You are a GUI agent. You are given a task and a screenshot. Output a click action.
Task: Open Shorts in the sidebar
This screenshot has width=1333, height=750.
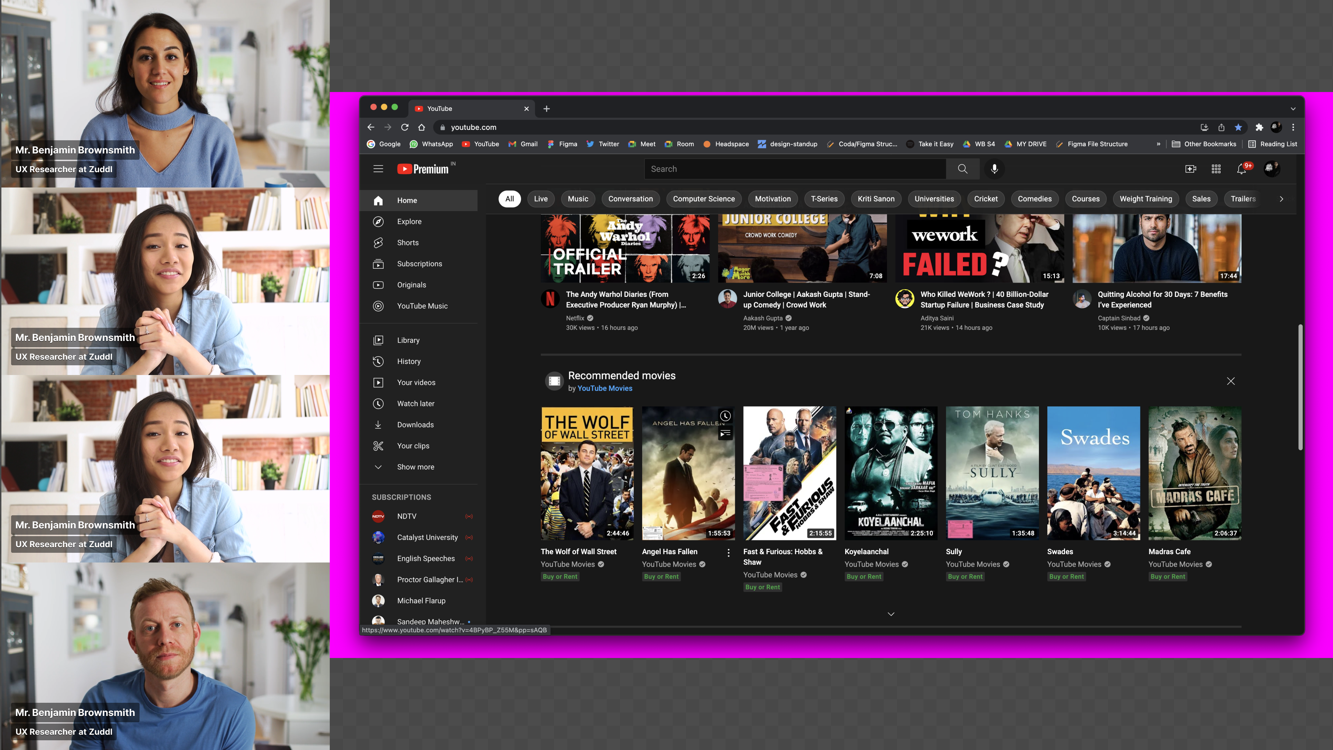pos(408,242)
